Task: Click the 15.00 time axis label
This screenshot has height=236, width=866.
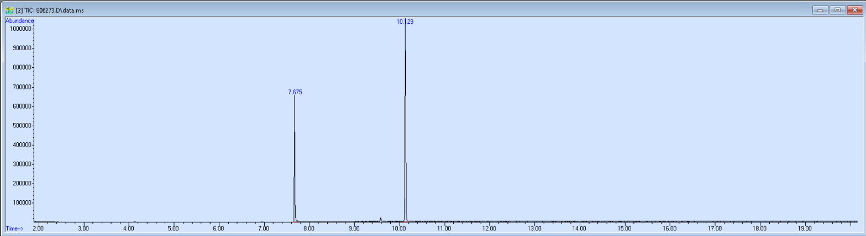Action: [624, 228]
